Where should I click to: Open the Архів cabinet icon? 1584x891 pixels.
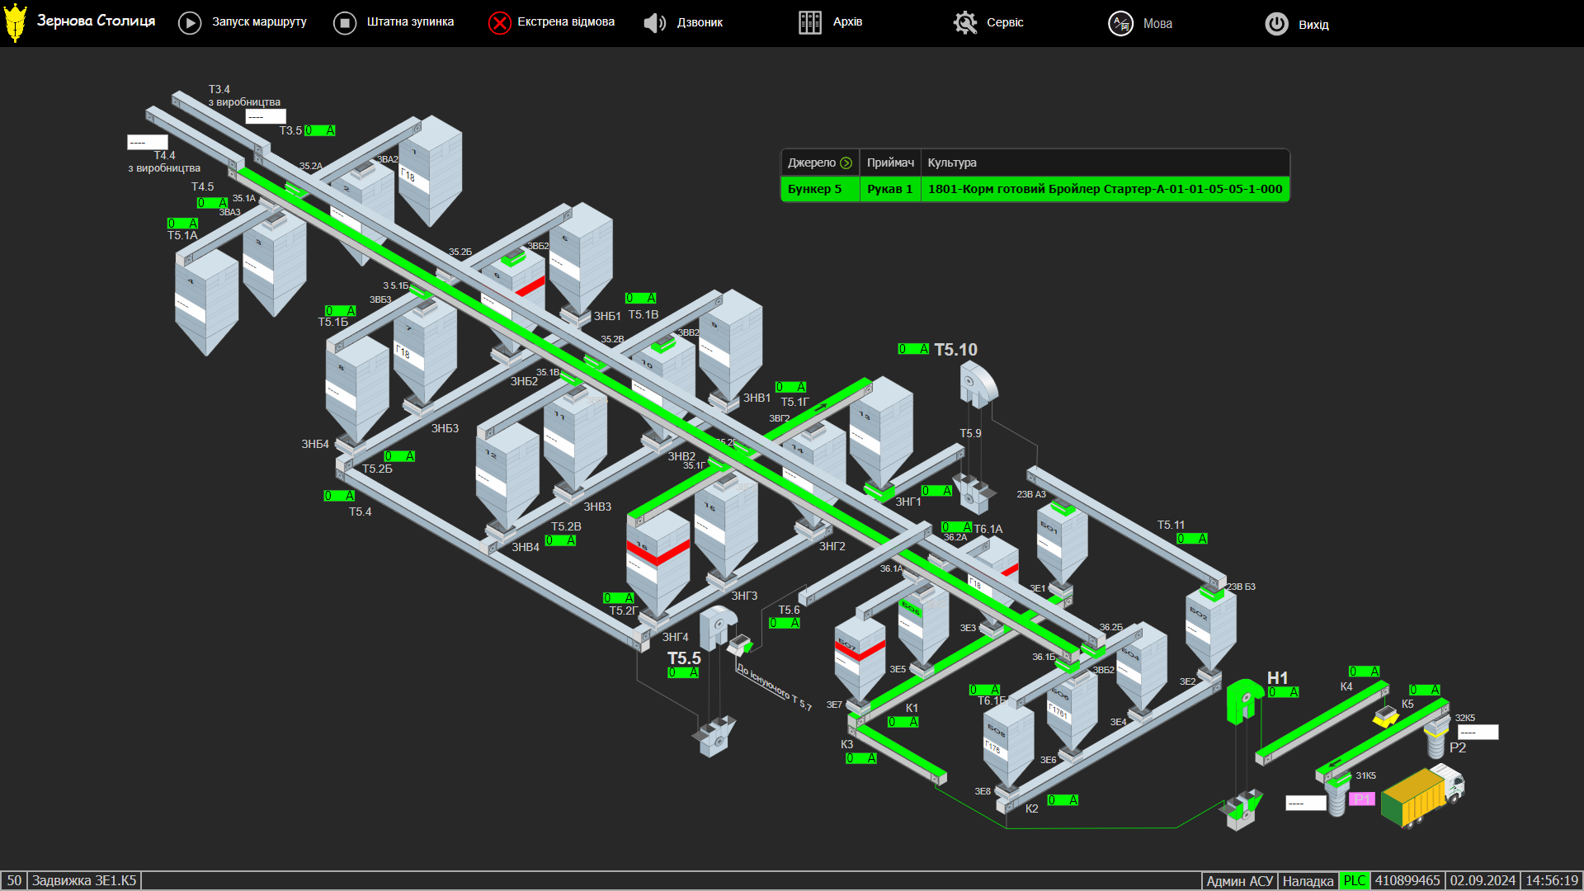(x=809, y=23)
